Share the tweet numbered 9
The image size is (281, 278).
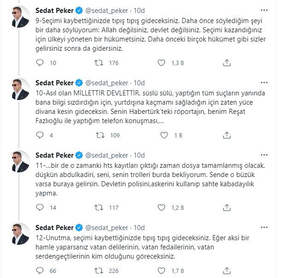coord(226,63)
